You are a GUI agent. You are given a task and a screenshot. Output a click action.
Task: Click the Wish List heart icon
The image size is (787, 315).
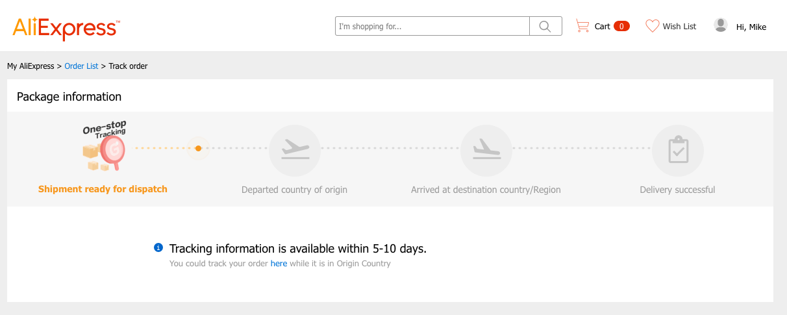652,26
